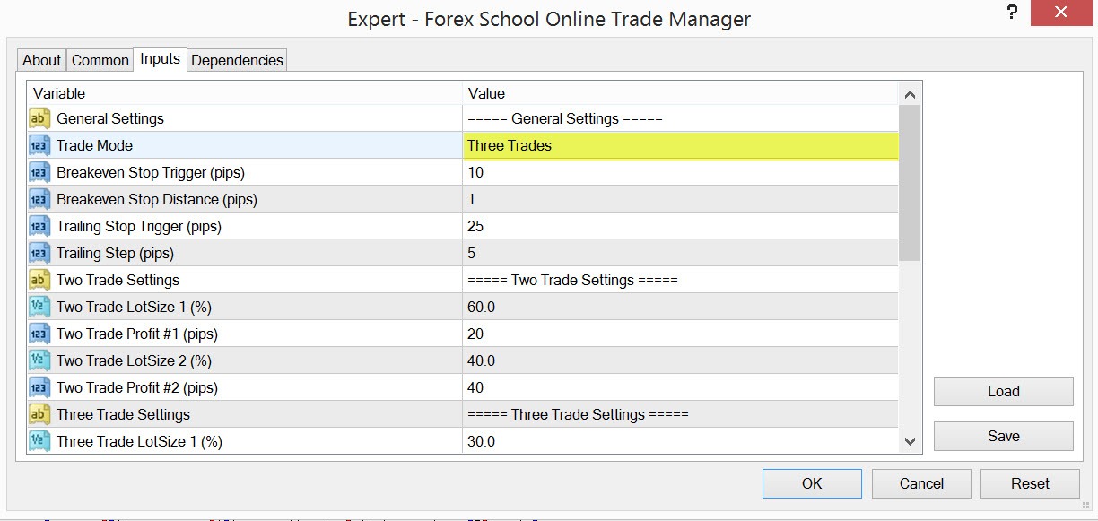Load a saved settings file
Screen dimensions: 1098x521
pos(1003,391)
